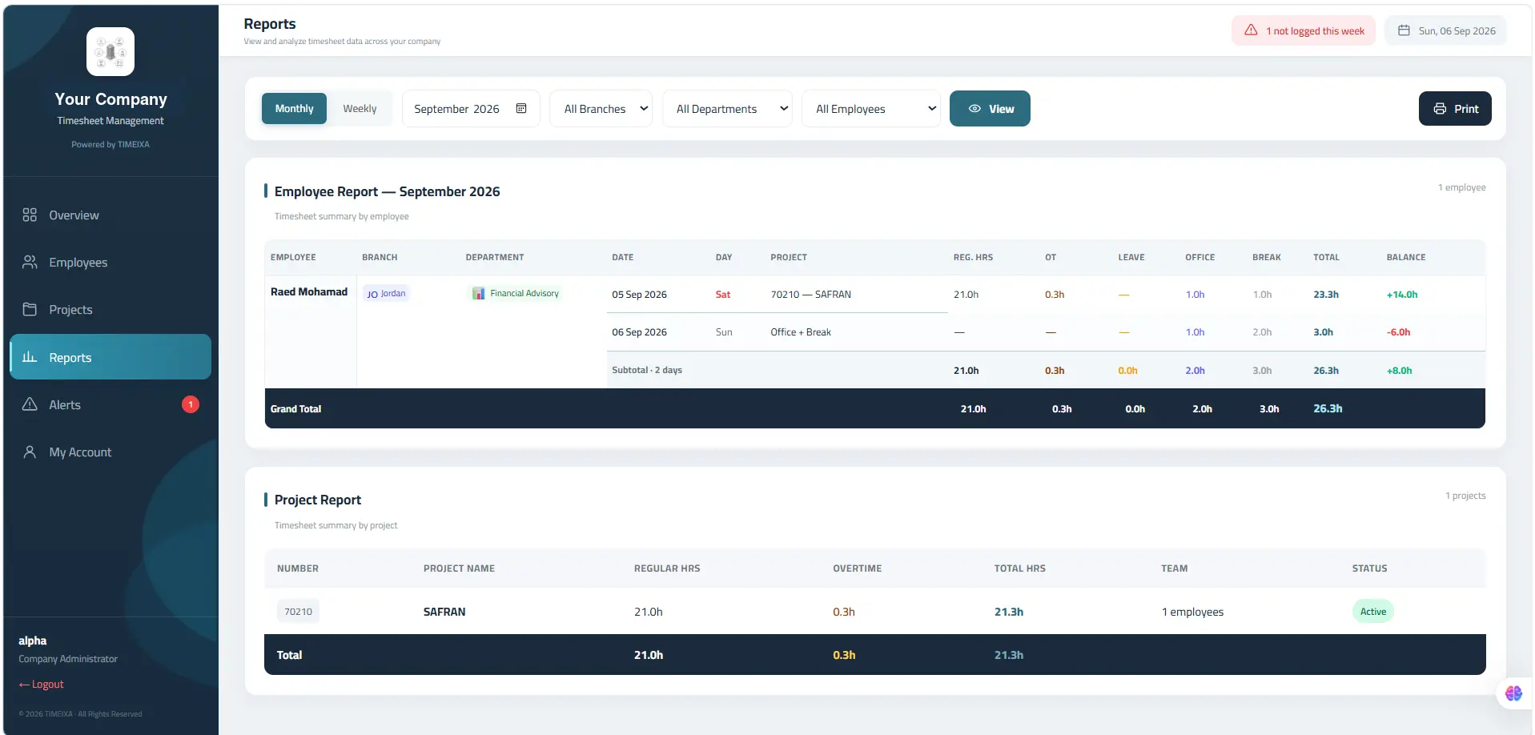This screenshot has width=1535, height=735.
Task: Click the Logout link
Action: 41,685
